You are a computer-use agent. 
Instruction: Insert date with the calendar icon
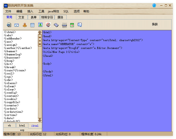(72, 25)
